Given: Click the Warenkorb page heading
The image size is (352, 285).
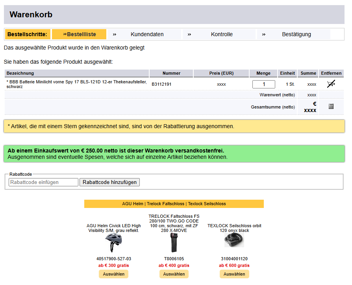Looking at the screenshot, I should (31, 15).
